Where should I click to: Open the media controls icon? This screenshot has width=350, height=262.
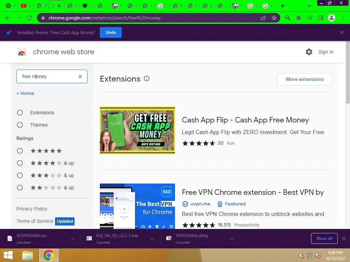tap(309, 18)
